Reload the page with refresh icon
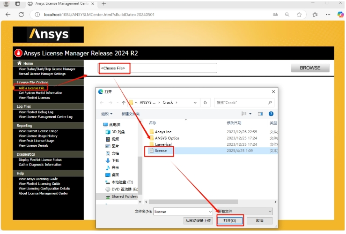 [21, 15]
